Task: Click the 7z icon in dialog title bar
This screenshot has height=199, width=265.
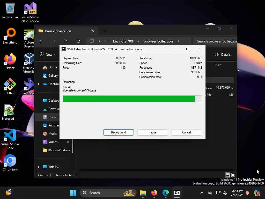Action: coord(64,49)
